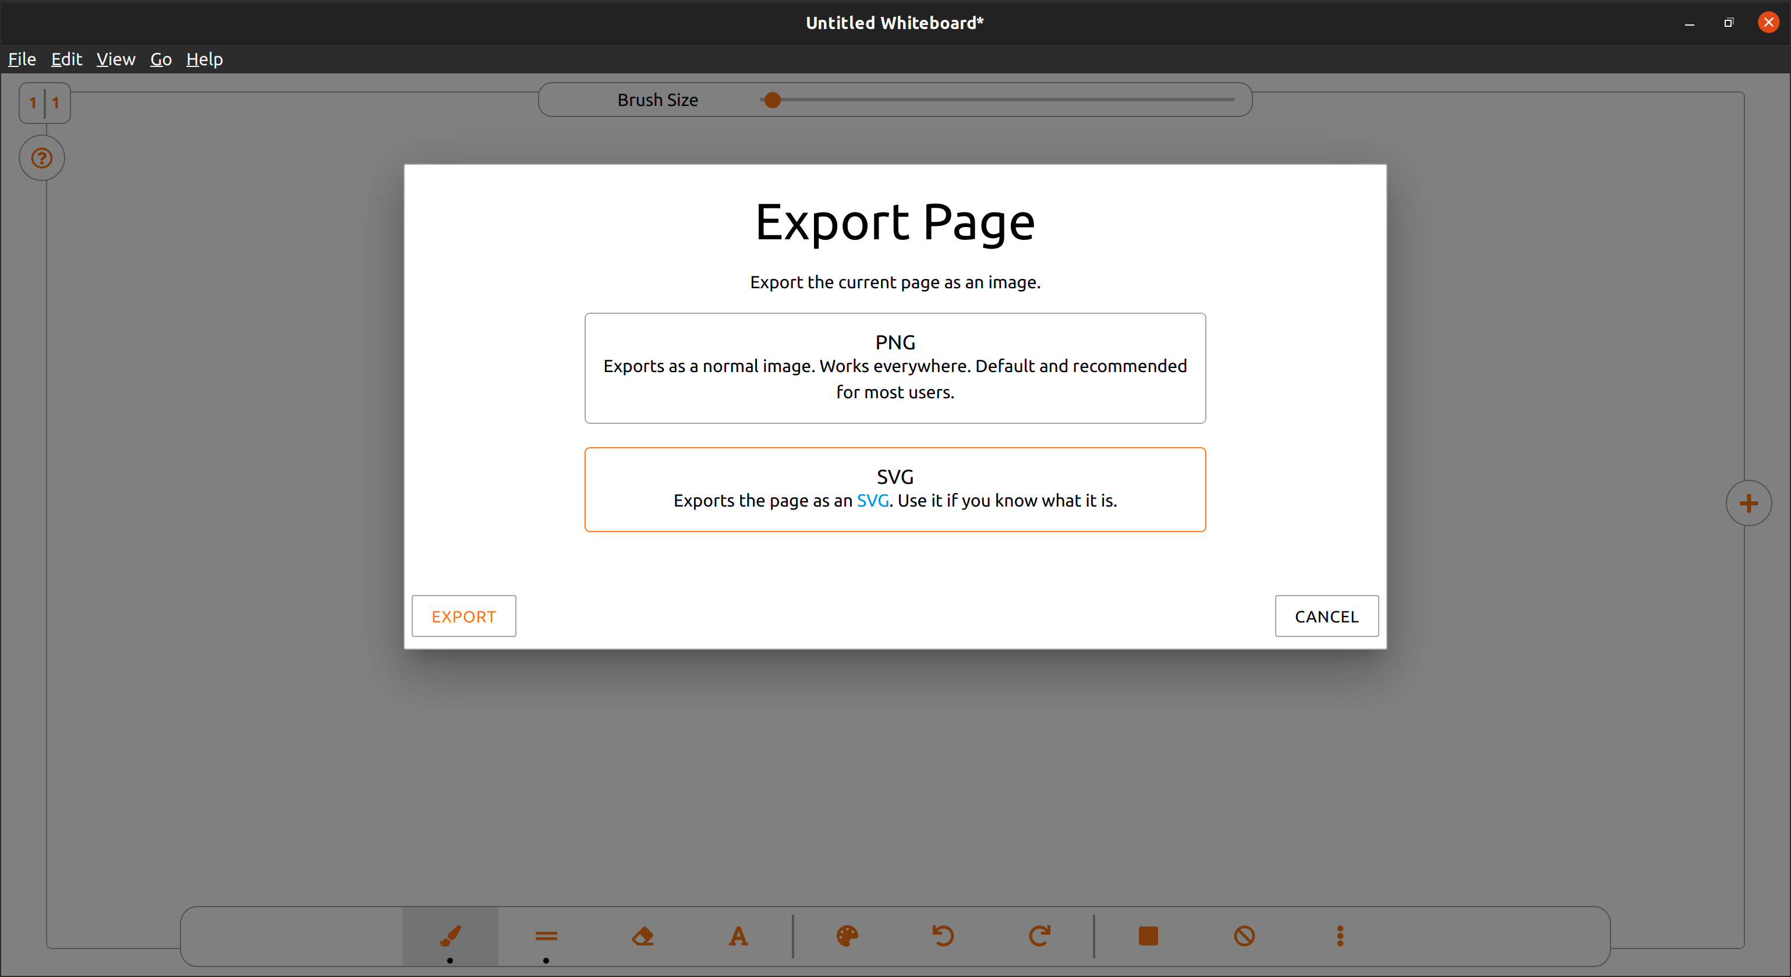Click the question mark help icon
Screen dimensions: 1791x977
pyautogui.click(x=42, y=158)
